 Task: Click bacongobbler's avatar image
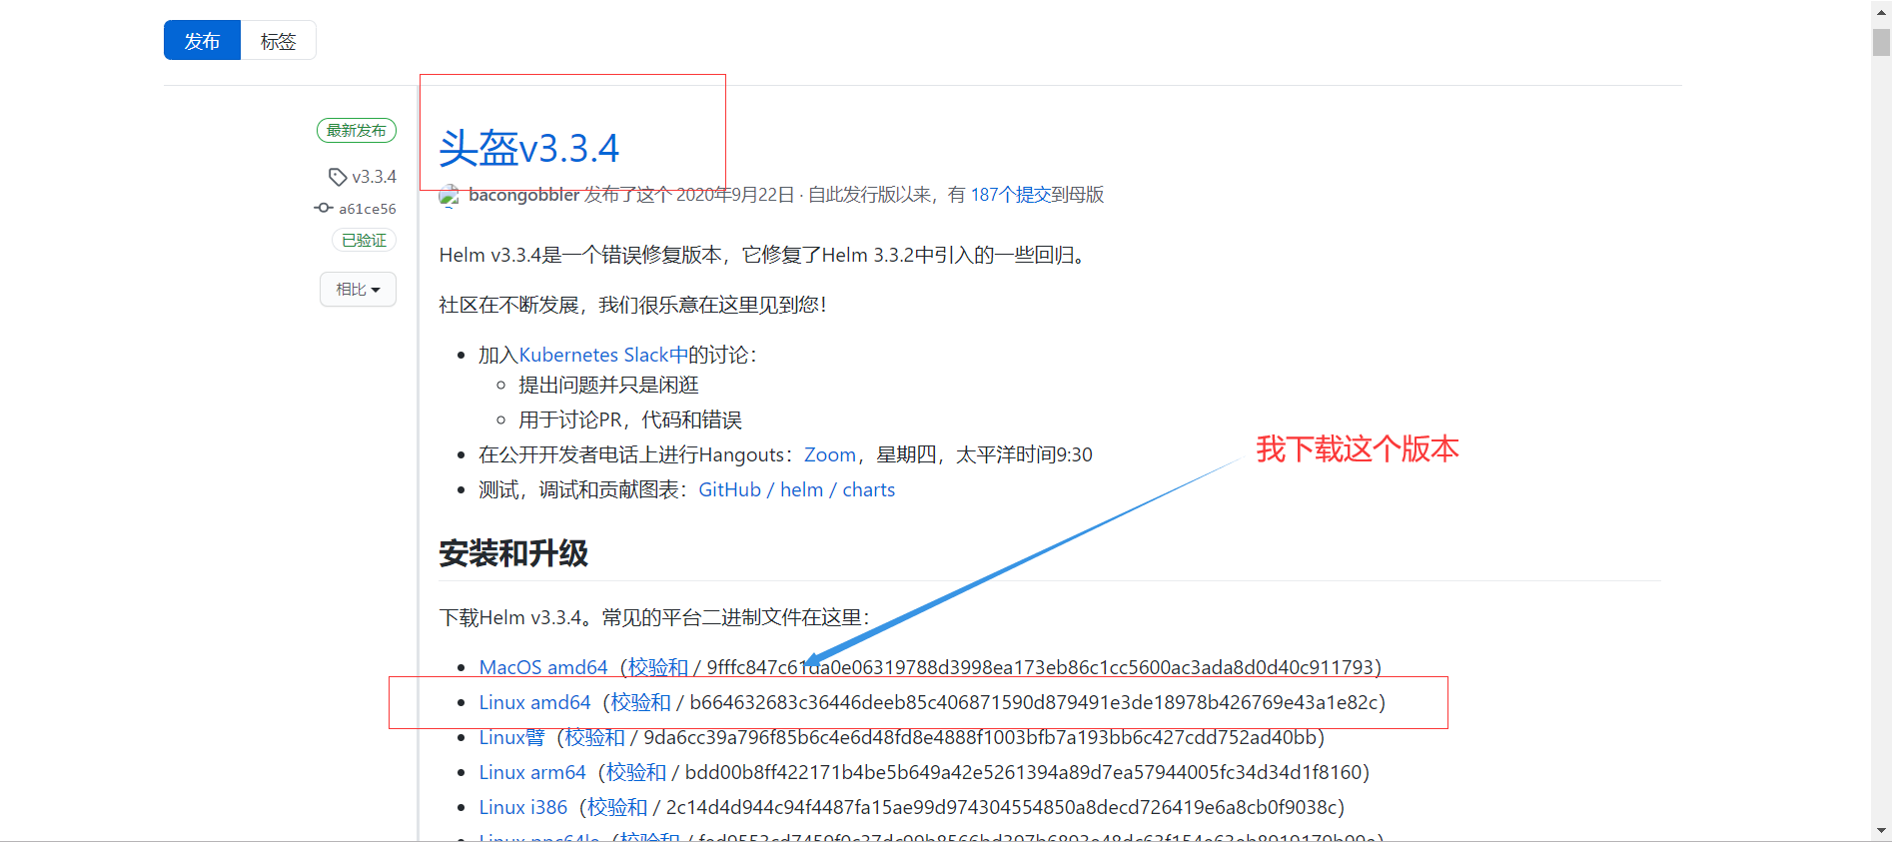click(450, 196)
